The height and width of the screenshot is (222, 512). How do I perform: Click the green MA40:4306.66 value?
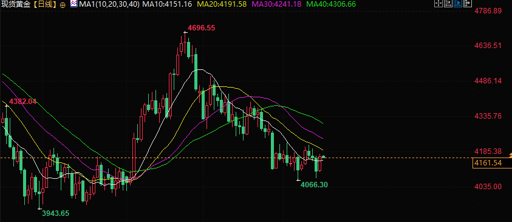332,4
